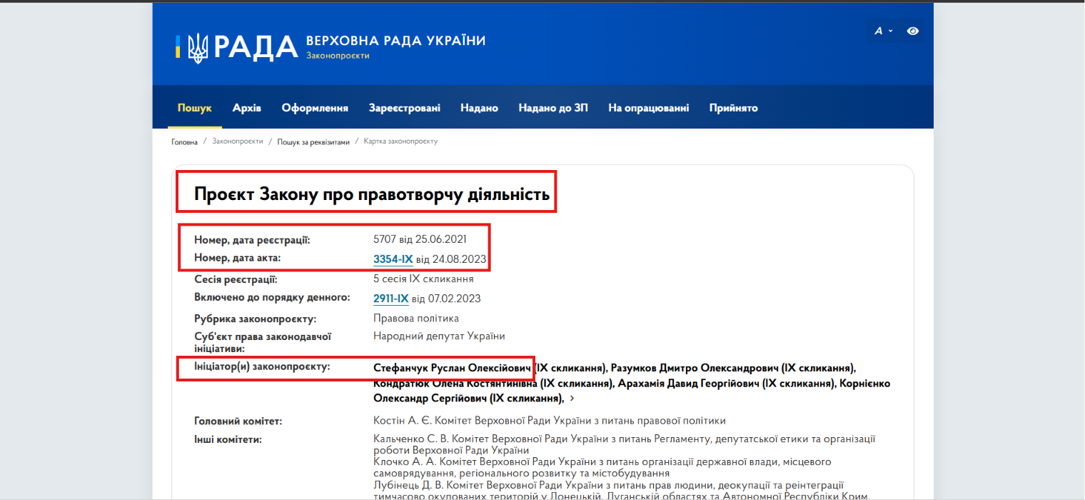Open the Пошук tab
This screenshot has width=1085, height=500.
coord(195,108)
